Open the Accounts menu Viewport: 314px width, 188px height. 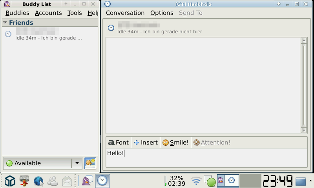[48, 13]
